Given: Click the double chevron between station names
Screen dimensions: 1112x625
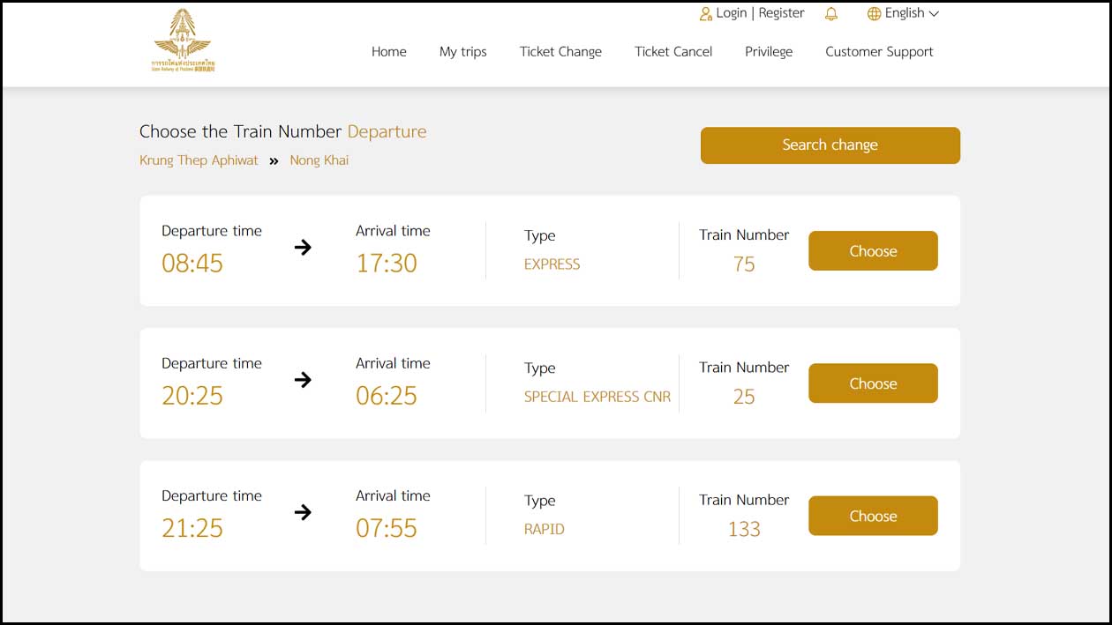Looking at the screenshot, I should click(274, 161).
